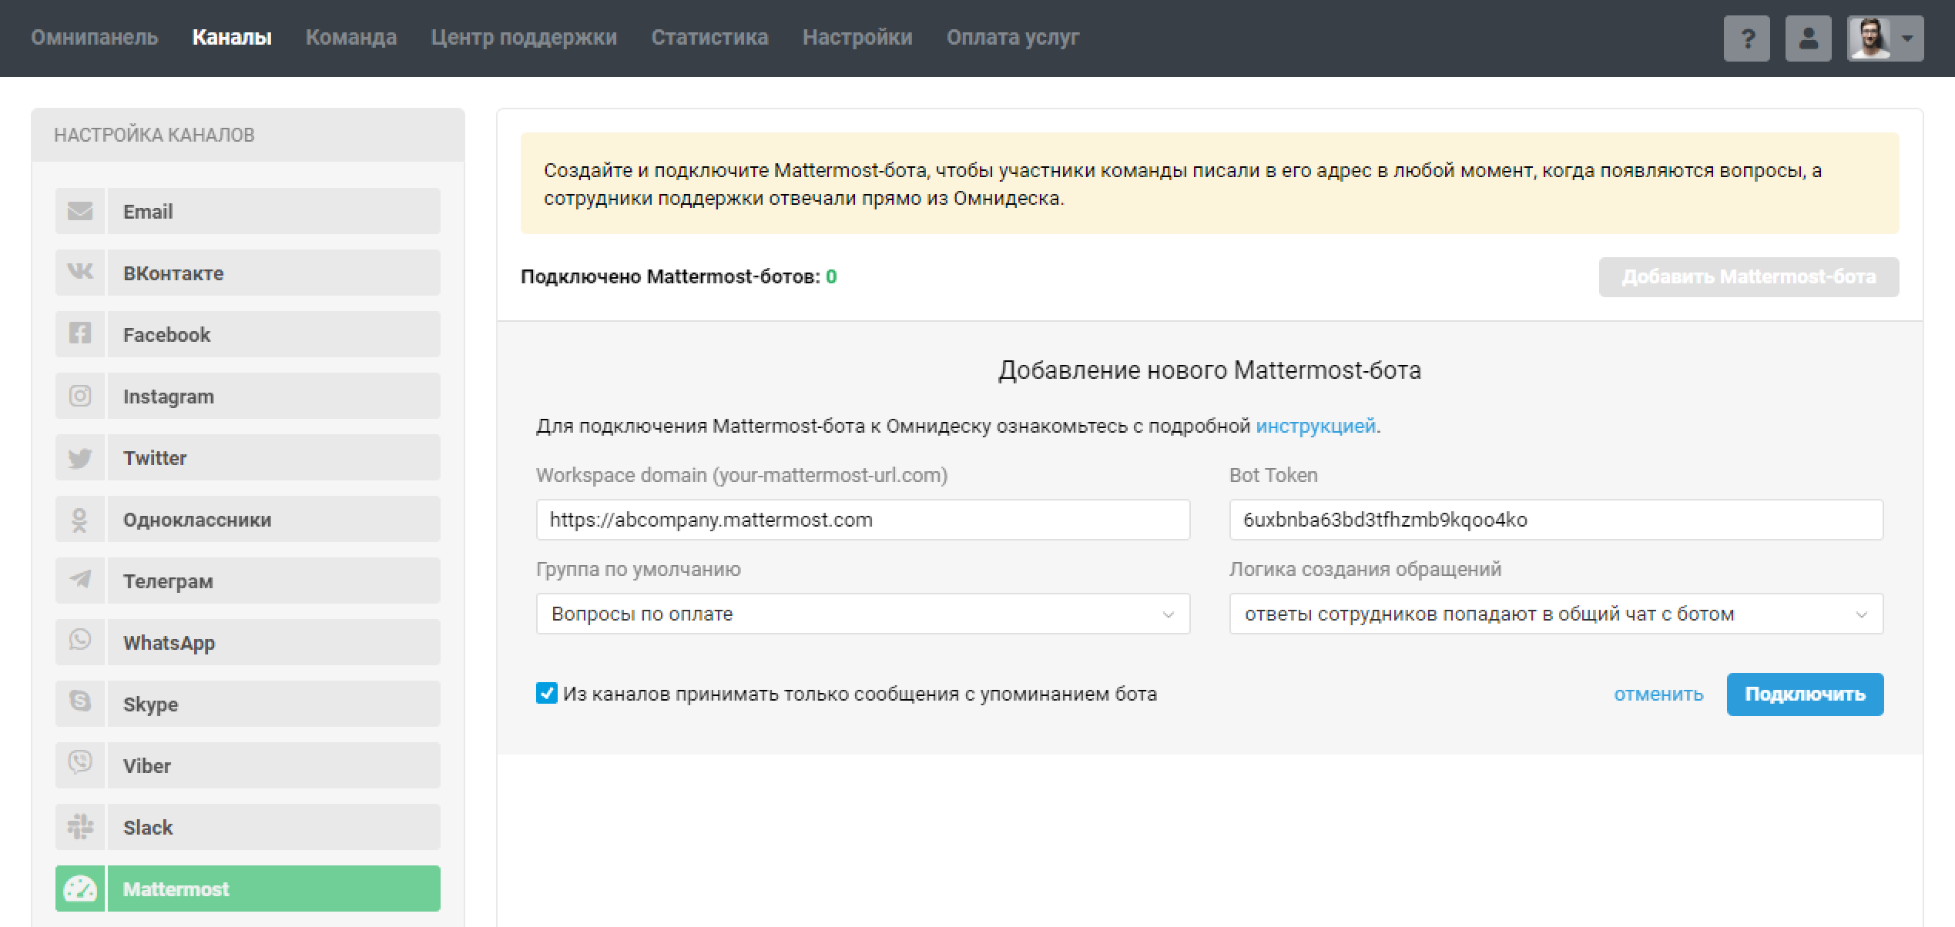Click the отменить link
The height and width of the screenshot is (927, 1955).
click(1658, 694)
